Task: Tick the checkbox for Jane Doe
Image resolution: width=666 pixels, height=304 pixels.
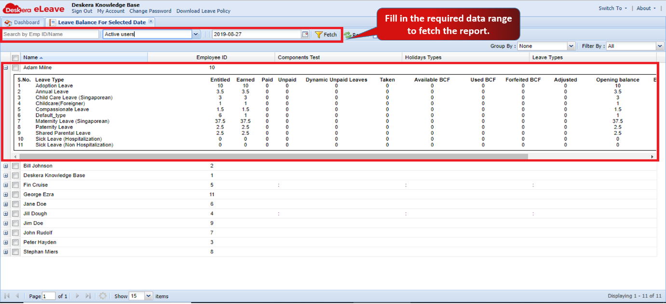Action: [x=15, y=204]
